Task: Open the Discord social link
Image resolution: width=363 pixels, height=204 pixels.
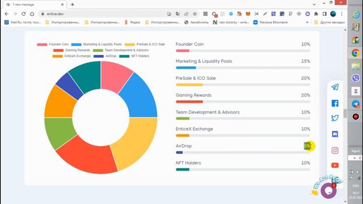Action: click(x=335, y=134)
